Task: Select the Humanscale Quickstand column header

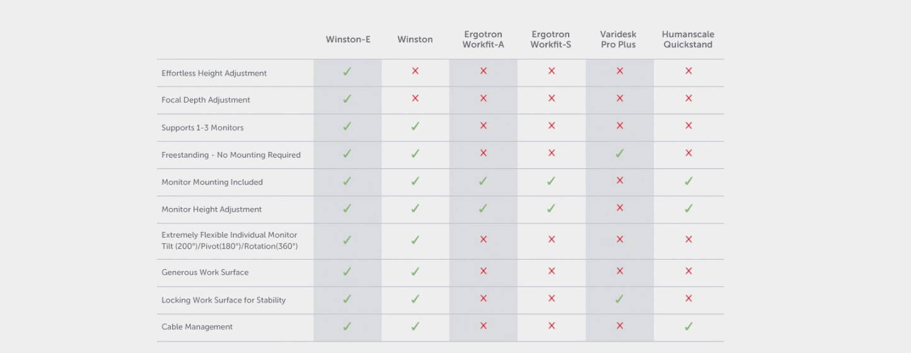Action: click(x=688, y=39)
